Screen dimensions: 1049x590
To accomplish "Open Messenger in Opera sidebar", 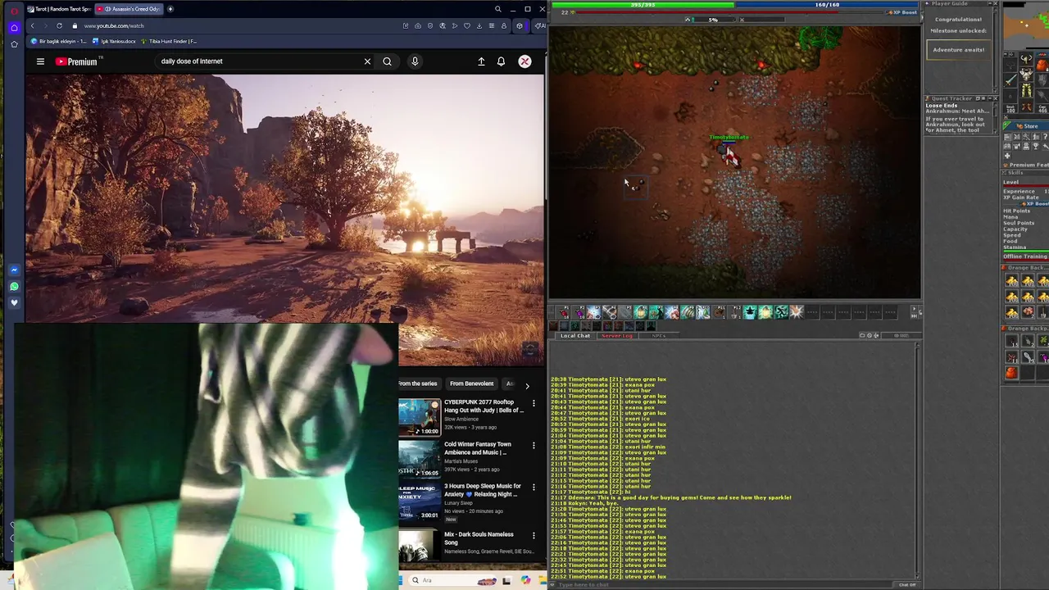I will pyautogui.click(x=14, y=270).
